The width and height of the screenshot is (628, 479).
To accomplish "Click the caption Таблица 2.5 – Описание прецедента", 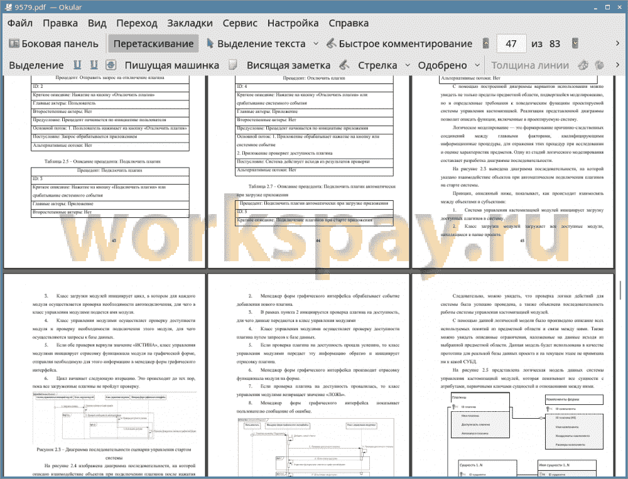I will [x=102, y=161].
